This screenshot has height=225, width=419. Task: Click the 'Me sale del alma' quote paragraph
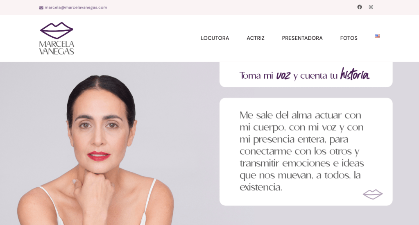(302, 151)
